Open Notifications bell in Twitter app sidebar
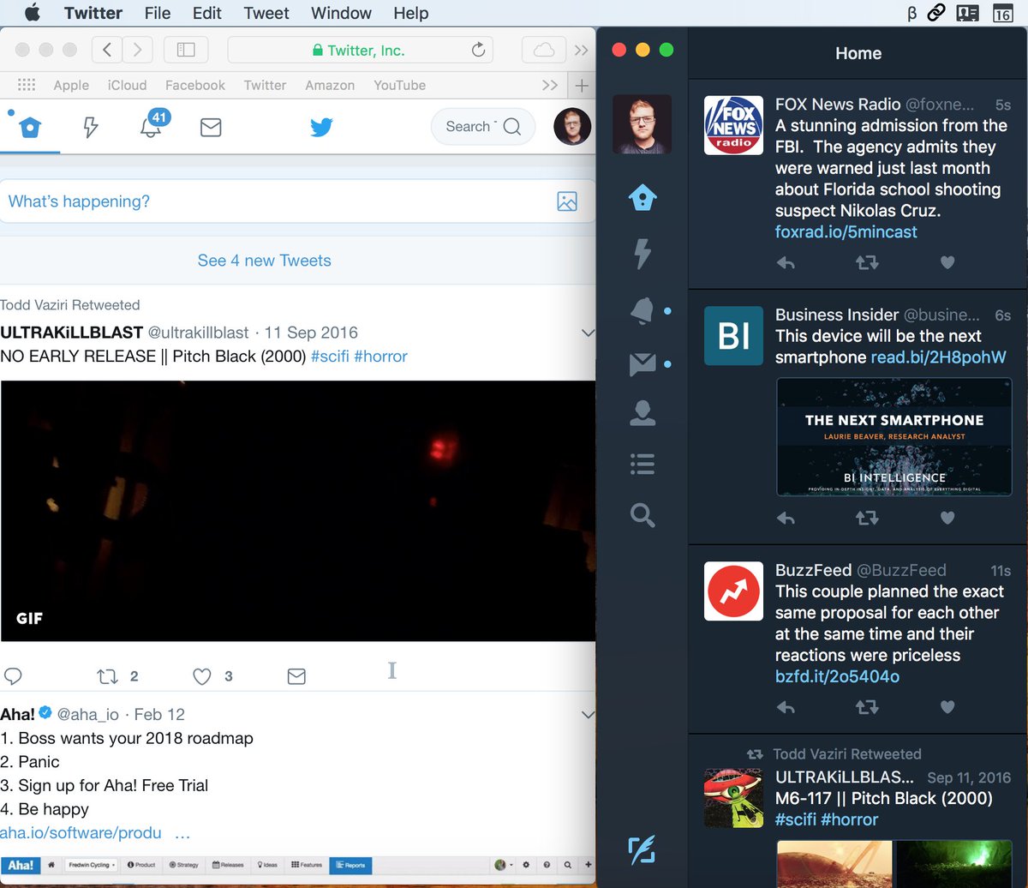The height and width of the screenshot is (888, 1028). (x=642, y=310)
